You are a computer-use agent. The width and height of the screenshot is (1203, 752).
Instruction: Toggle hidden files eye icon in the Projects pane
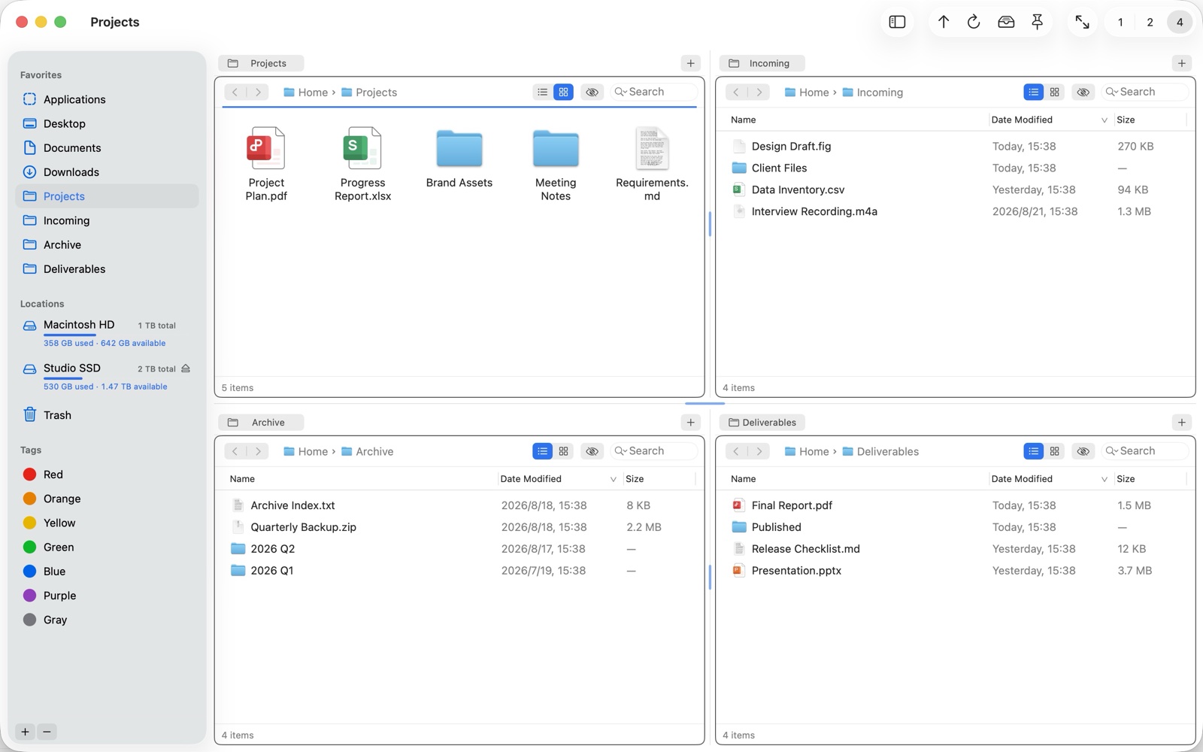pyautogui.click(x=592, y=92)
